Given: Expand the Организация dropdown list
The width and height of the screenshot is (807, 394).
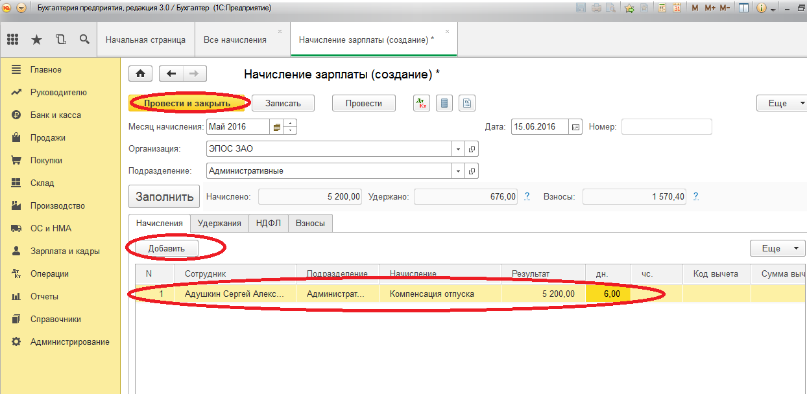Looking at the screenshot, I should click(x=459, y=149).
